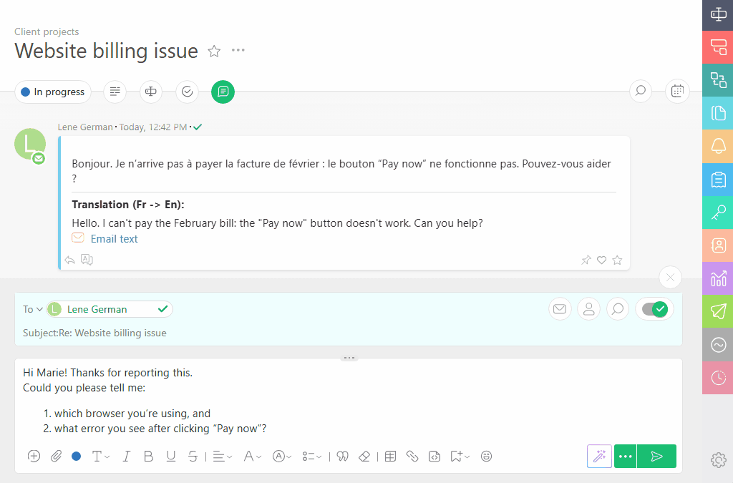Clear formatting with the eraser icon
The image size is (733, 483).
[364, 456]
